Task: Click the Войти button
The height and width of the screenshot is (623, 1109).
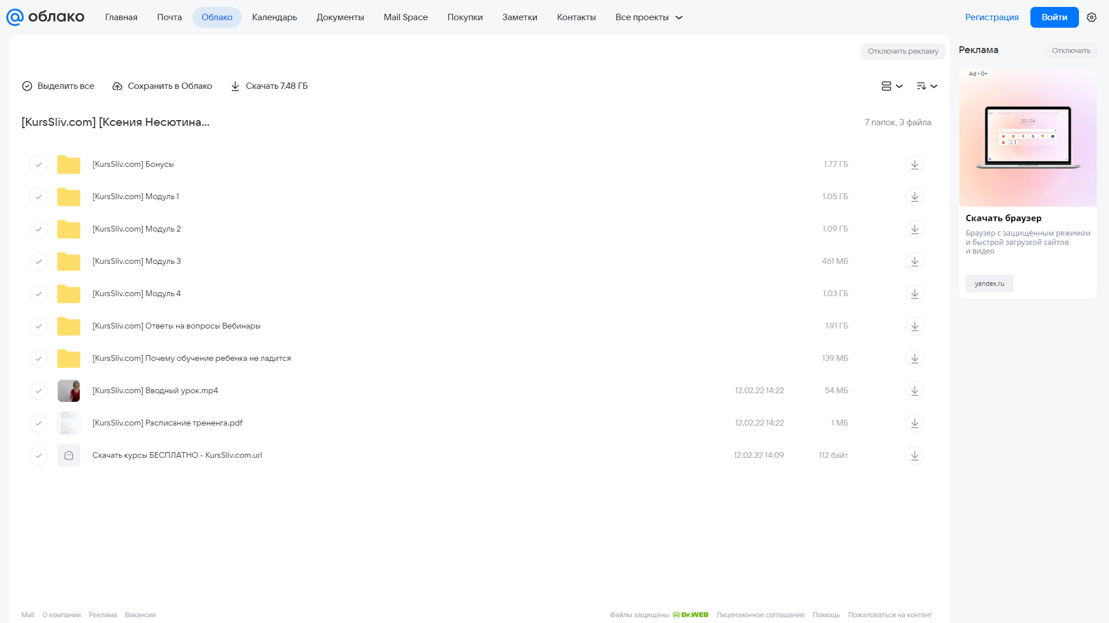Action: pos(1054,17)
